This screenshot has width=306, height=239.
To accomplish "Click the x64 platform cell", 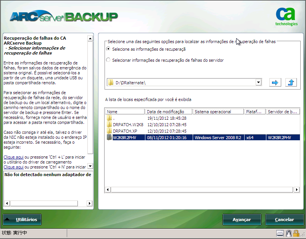I will [x=250, y=138].
